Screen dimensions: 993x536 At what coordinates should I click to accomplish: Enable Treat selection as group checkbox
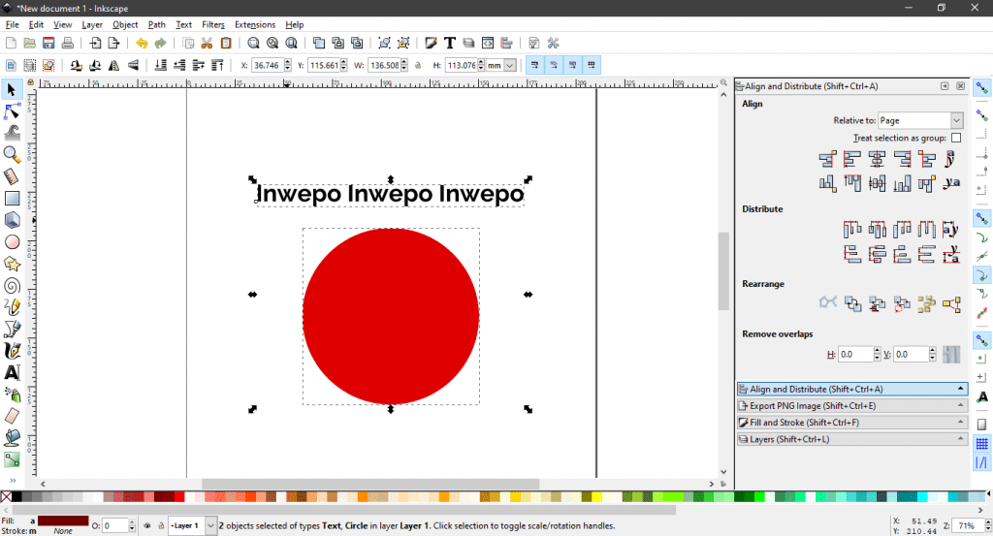point(956,139)
